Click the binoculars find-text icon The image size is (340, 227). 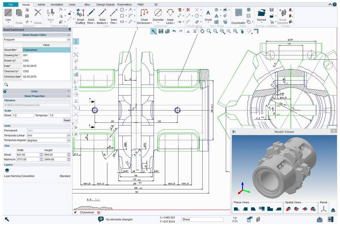[225, 10]
